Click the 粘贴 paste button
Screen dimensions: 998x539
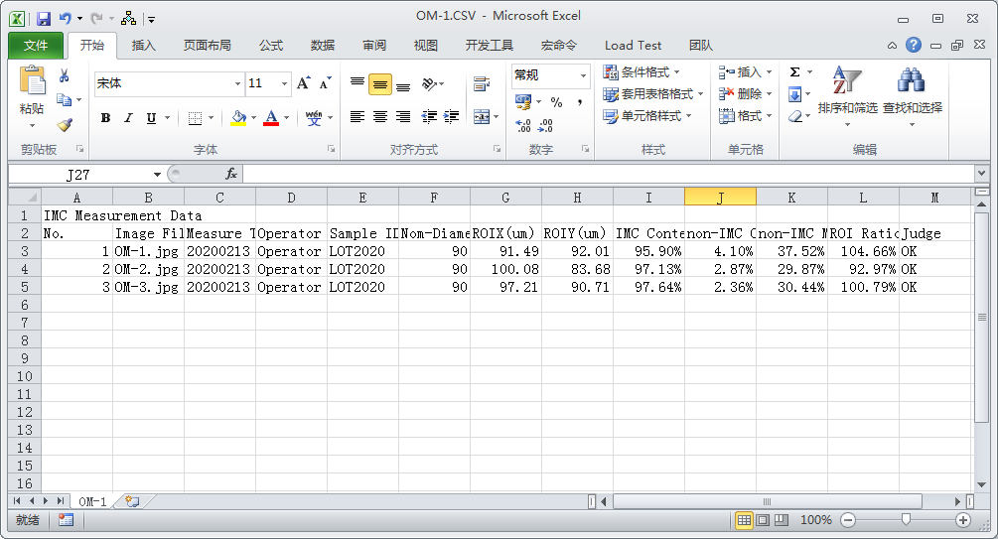[x=32, y=94]
